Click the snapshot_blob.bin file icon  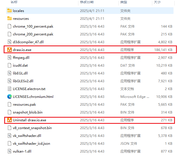pos(10,112)
